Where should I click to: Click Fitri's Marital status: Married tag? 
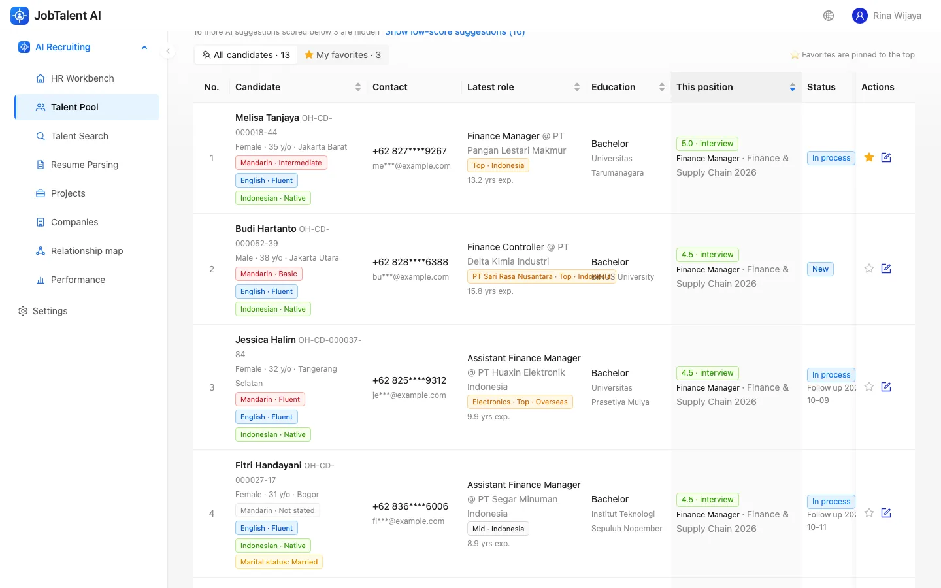pos(279,562)
